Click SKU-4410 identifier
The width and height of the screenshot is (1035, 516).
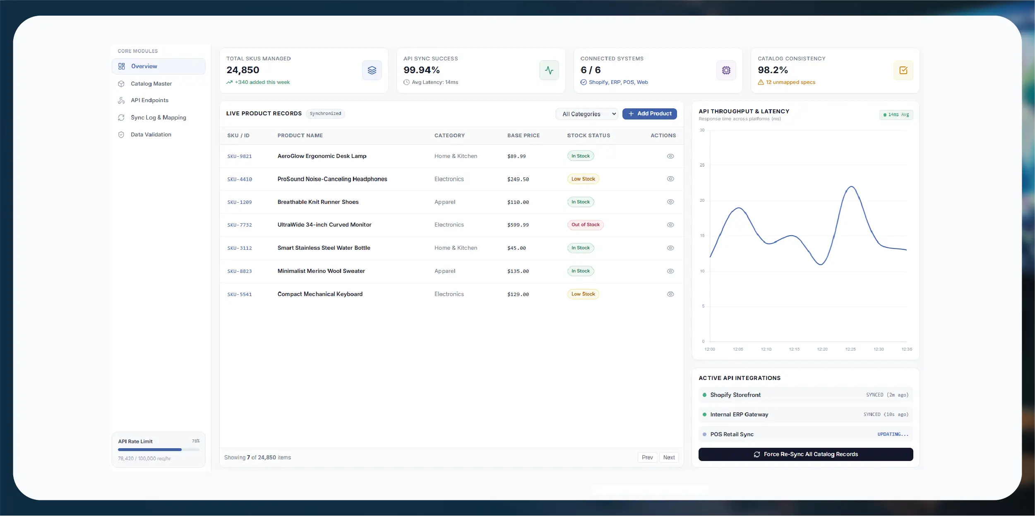240,179
